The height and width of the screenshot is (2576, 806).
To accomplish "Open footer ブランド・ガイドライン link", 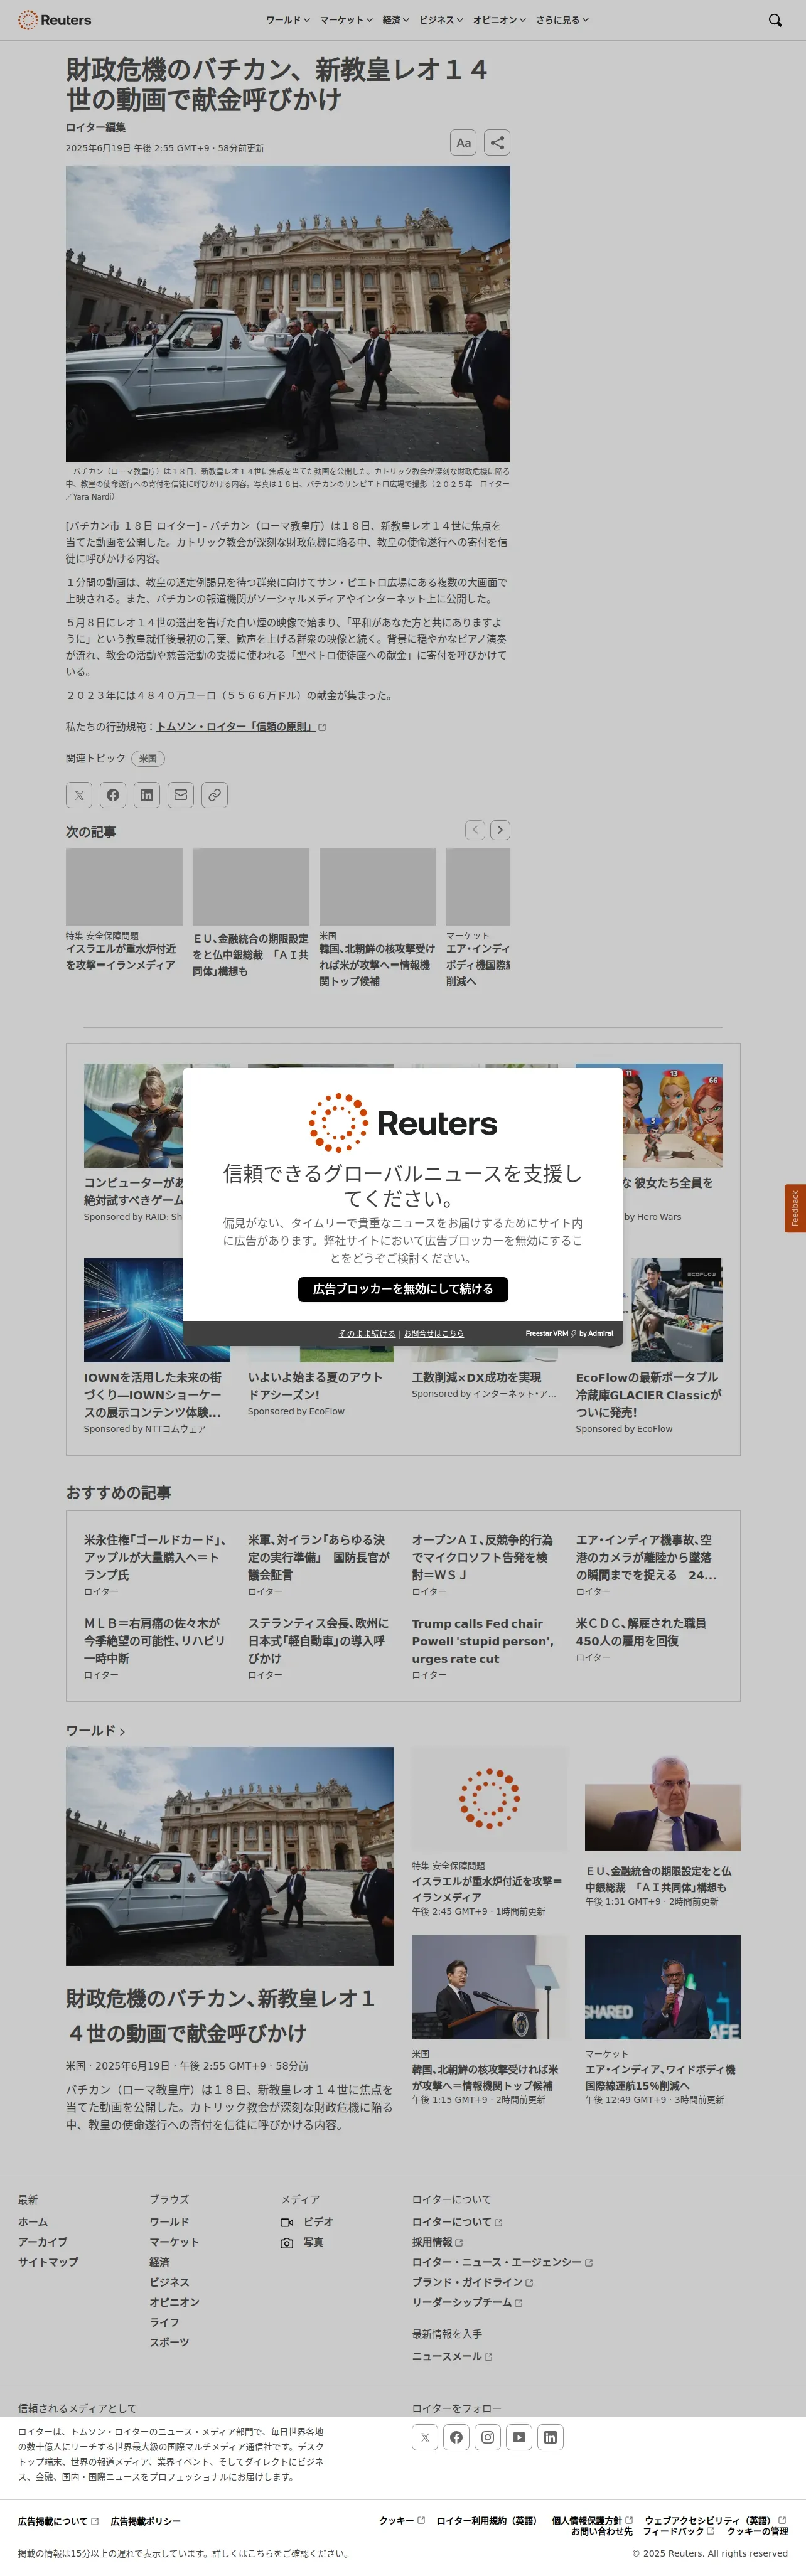I will (472, 2282).
